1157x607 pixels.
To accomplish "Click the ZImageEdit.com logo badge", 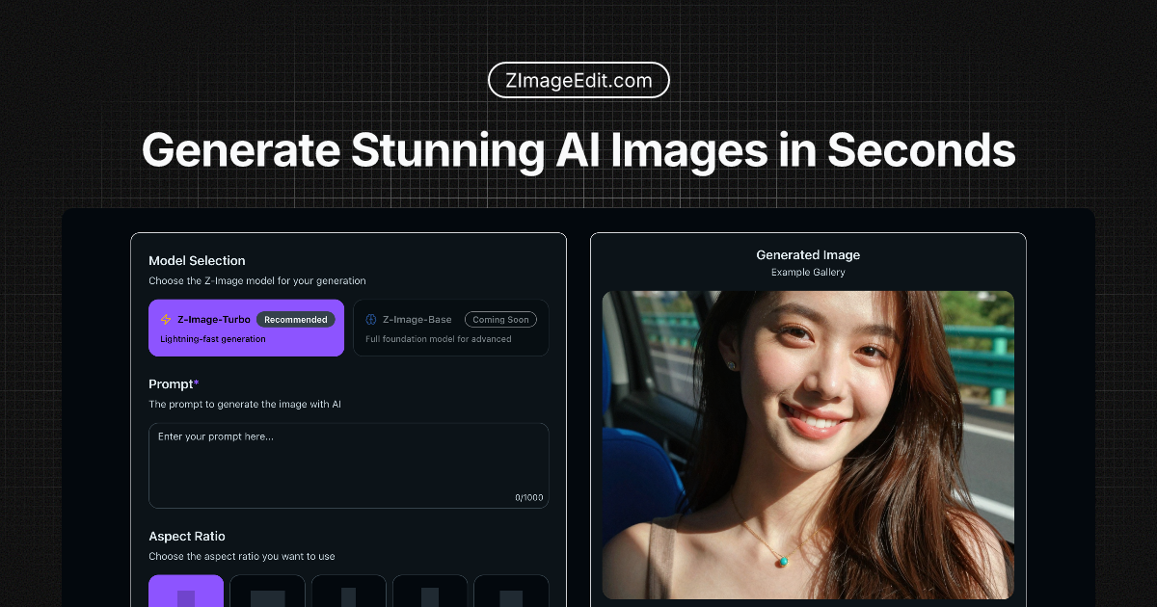I will point(578,80).
